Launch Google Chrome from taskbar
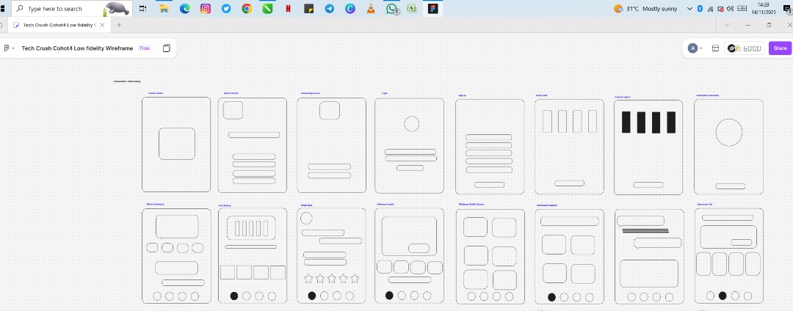 247,9
